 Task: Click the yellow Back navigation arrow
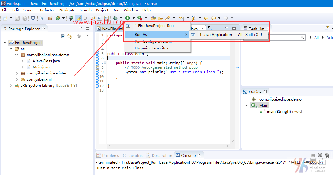click(213, 18)
